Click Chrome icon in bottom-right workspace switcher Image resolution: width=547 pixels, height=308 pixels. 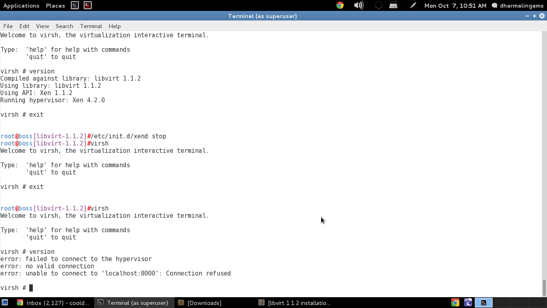455,303
